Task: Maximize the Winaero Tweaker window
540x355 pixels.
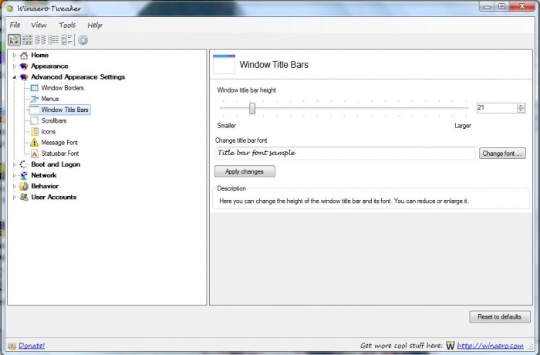Action: click(x=501, y=6)
